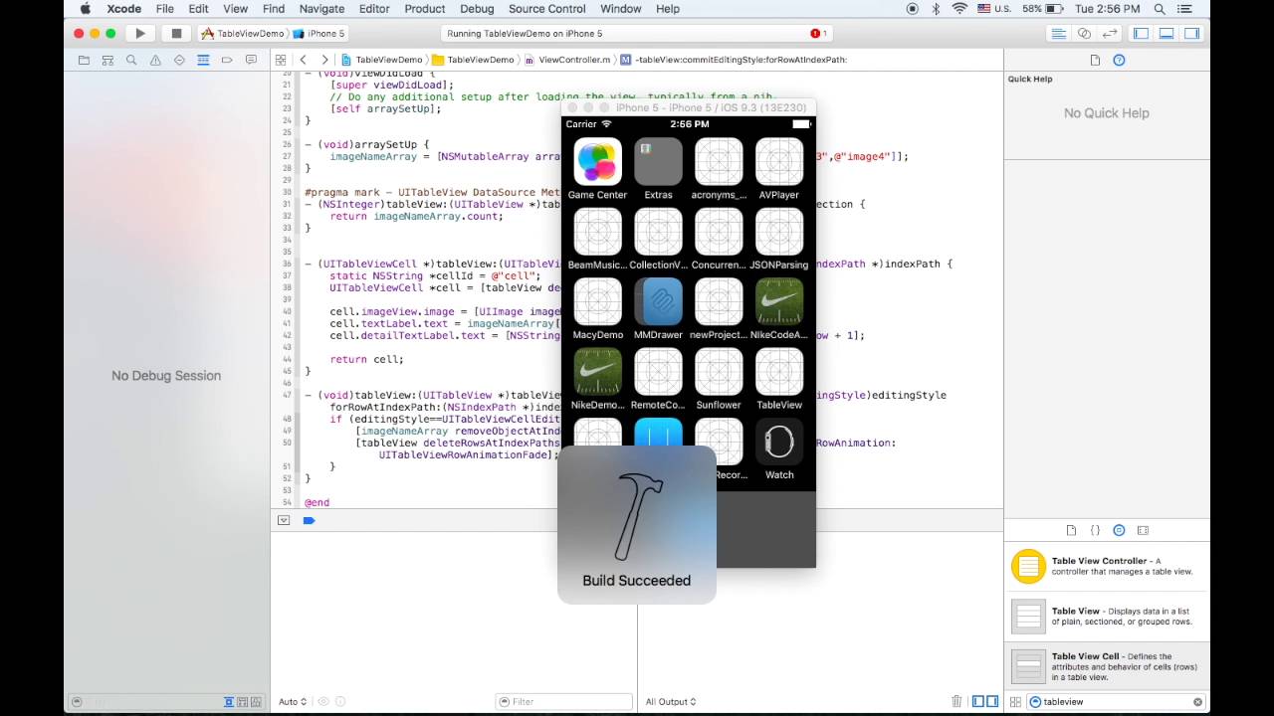Hide the debug area with disclosure button

[x=284, y=520]
